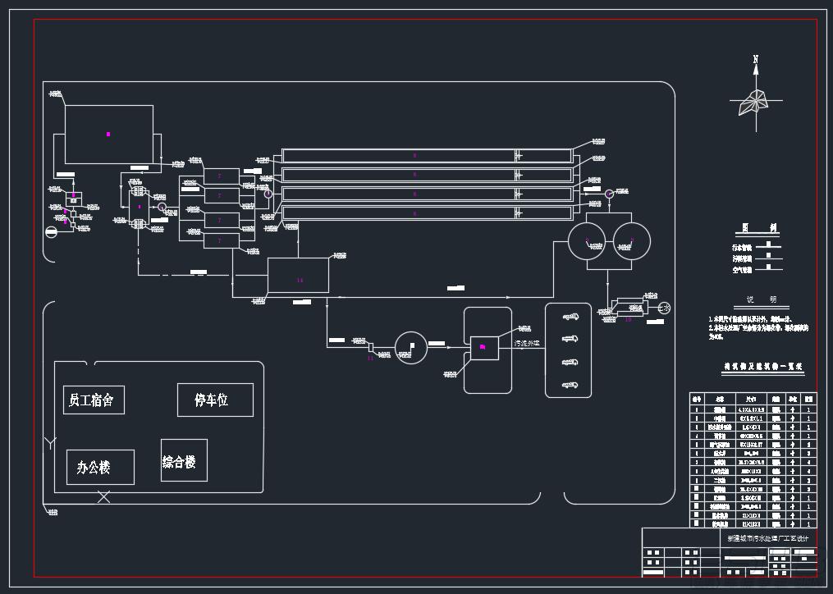Click the magenta marker in large top-left tank
The height and width of the screenshot is (594, 833).
[108, 134]
